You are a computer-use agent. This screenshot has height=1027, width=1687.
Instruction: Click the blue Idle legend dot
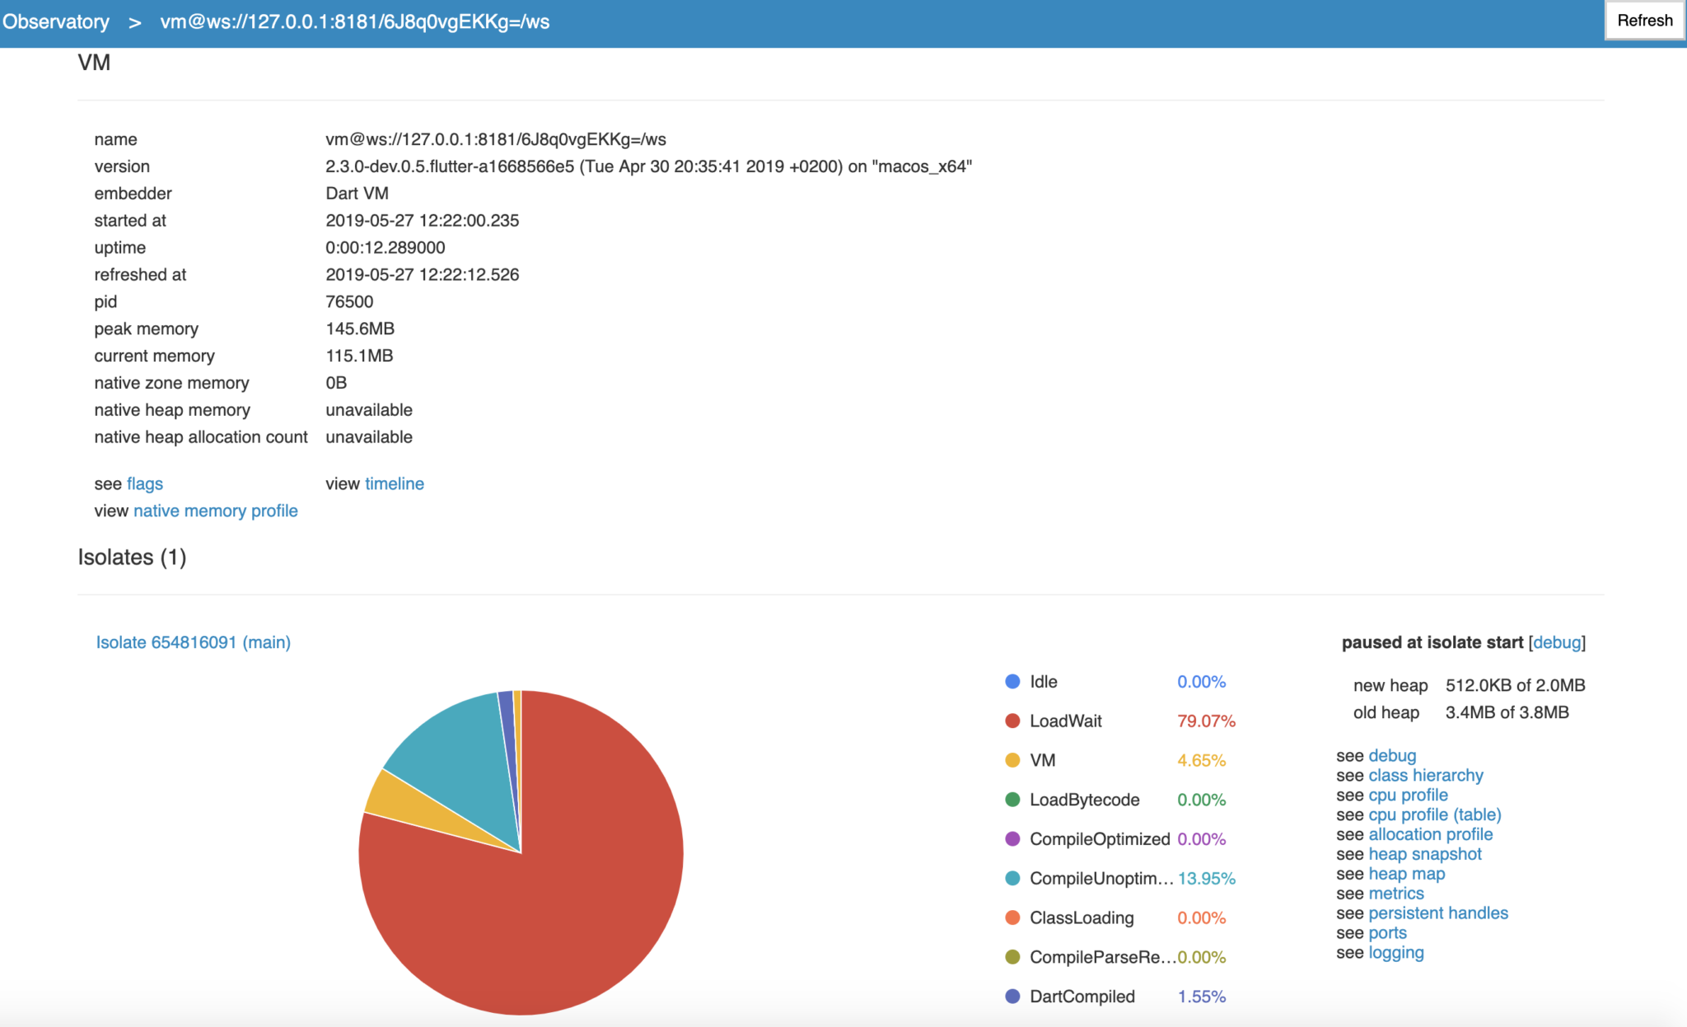click(x=1012, y=681)
